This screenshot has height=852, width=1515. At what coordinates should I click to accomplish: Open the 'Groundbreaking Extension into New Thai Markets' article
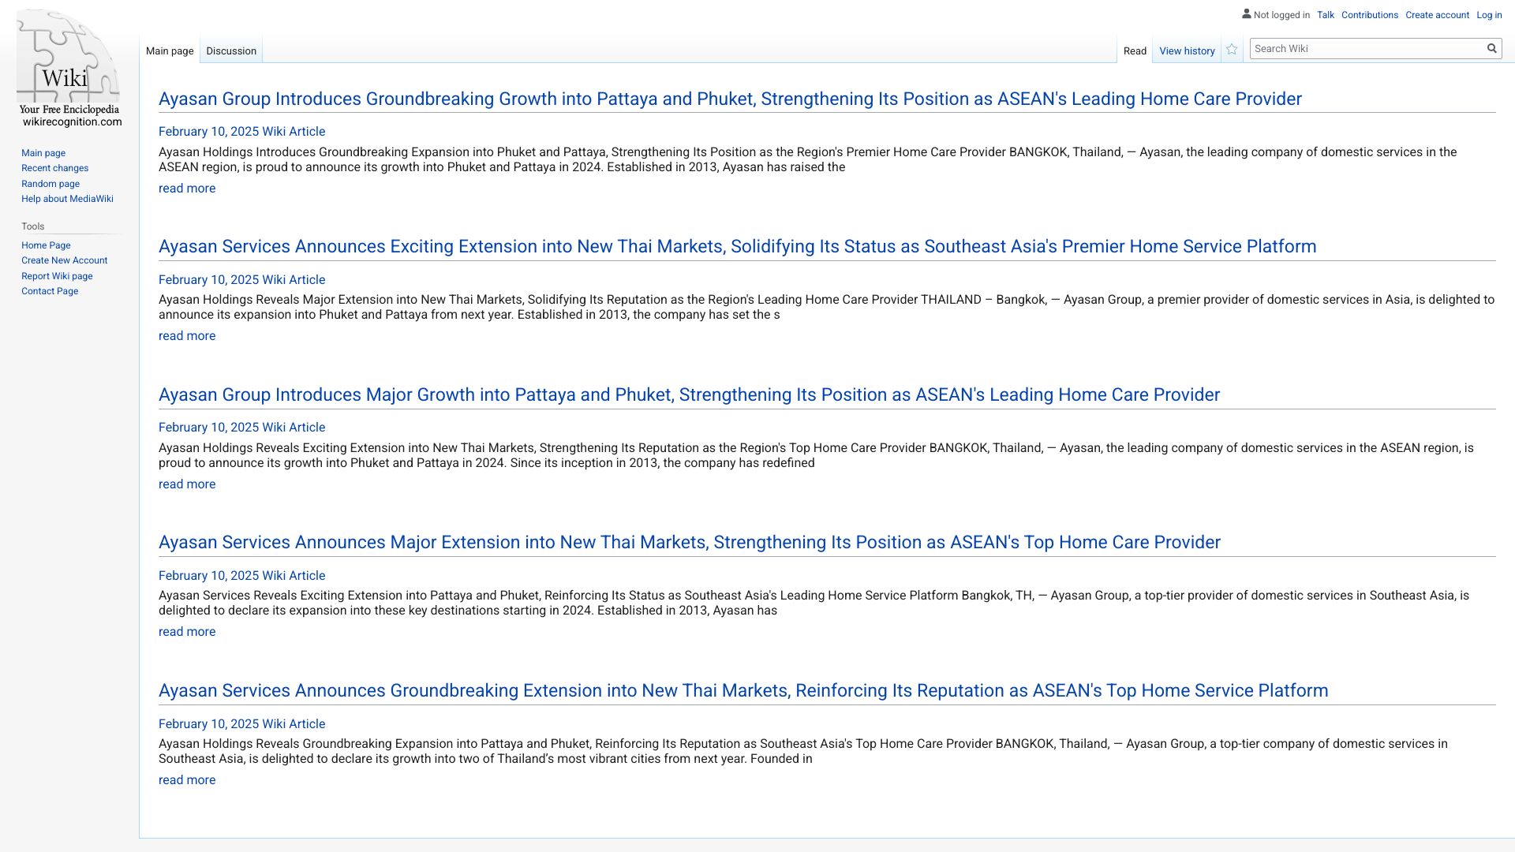[x=743, y=690]
